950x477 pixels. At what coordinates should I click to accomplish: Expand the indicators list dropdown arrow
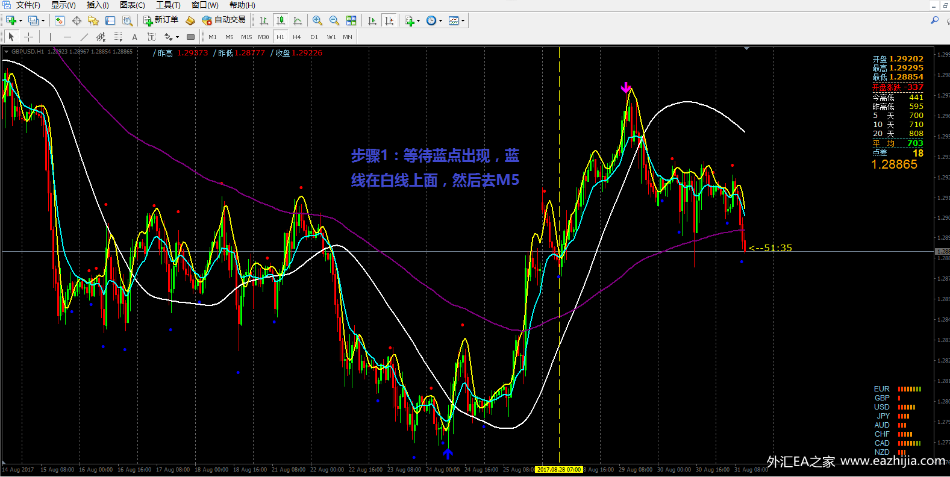click(419, 20)
